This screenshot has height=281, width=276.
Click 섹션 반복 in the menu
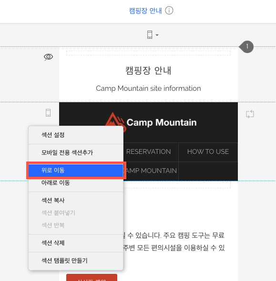pos(76,225)
